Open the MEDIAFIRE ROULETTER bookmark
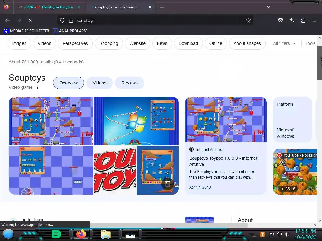 click(x=26, y=31)
